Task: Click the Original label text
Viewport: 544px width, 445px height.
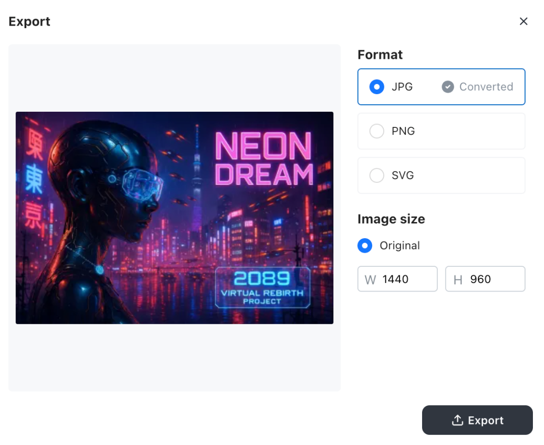Action: point(399,246)
